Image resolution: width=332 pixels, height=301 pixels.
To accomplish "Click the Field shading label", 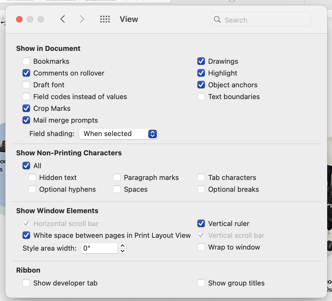I will click(52, 134).
